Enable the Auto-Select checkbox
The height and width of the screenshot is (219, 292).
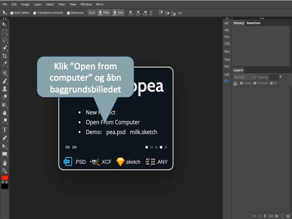click(x=12, y=13)
